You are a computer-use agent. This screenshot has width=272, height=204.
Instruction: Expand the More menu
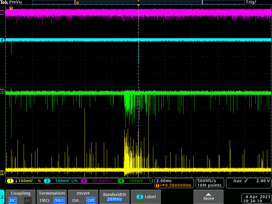[208, 197]
